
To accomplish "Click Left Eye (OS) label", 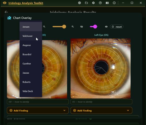I will 101,35.
